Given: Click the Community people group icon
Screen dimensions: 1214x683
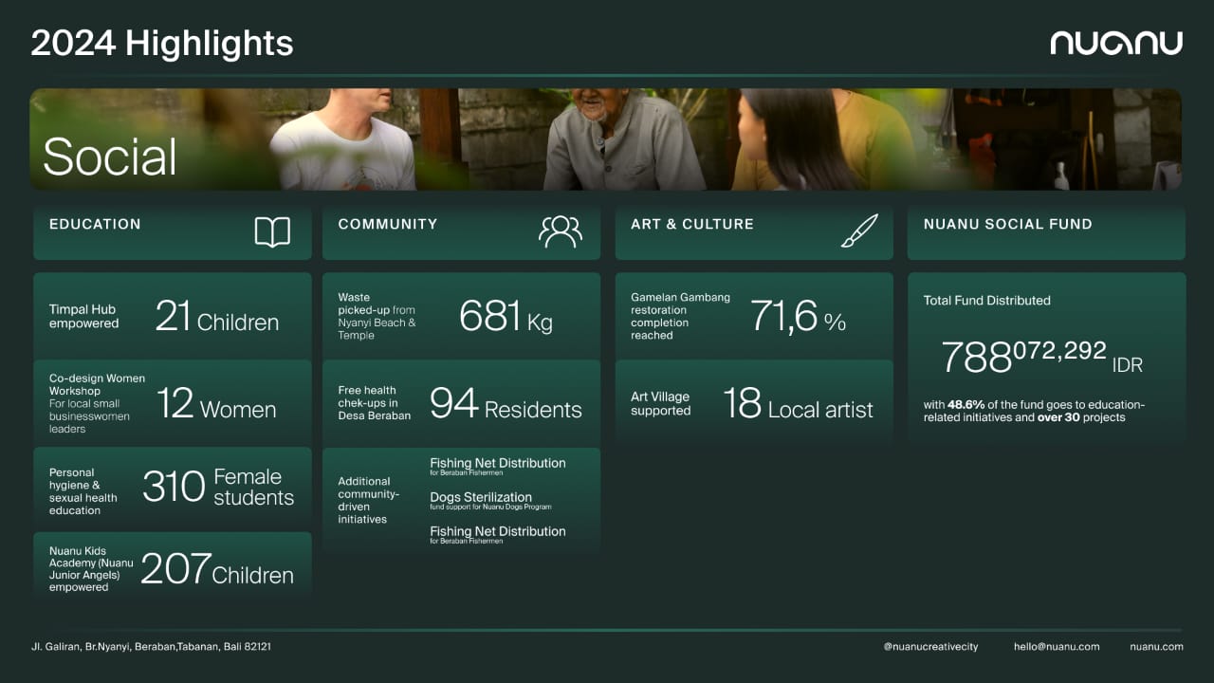Looking at the screenshot, I should point(560,232).
